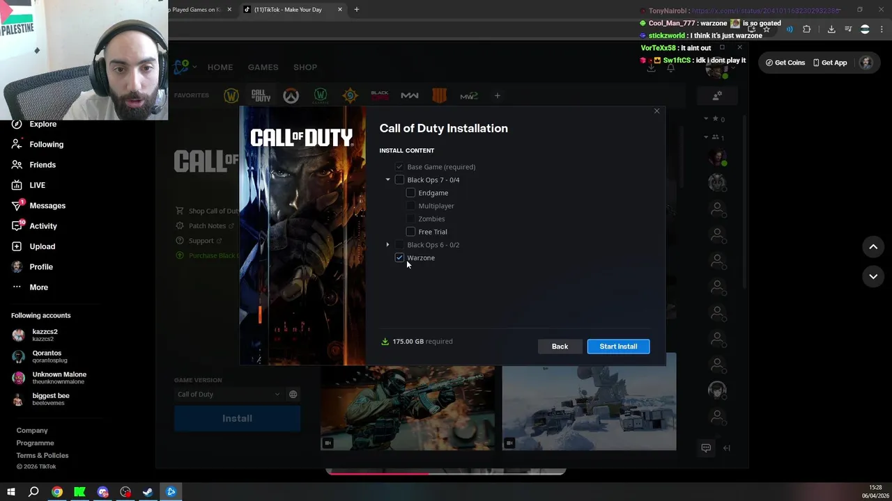Screen dimensions: 892x501
Task: Open TikTok Messages inbox
Action: [x=38, y=206]
